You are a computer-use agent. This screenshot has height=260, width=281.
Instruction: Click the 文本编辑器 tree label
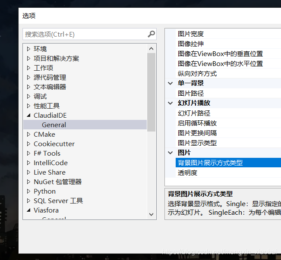point(50,87)
